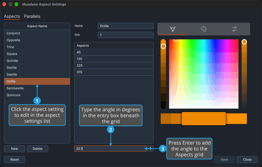Select Octile in the aspect list

pos(37,81)
